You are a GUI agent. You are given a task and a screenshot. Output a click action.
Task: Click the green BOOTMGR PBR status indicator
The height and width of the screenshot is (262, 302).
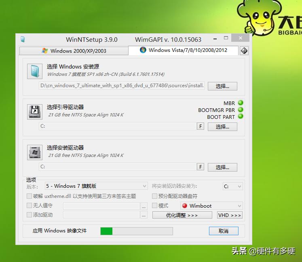pos(241,110)
